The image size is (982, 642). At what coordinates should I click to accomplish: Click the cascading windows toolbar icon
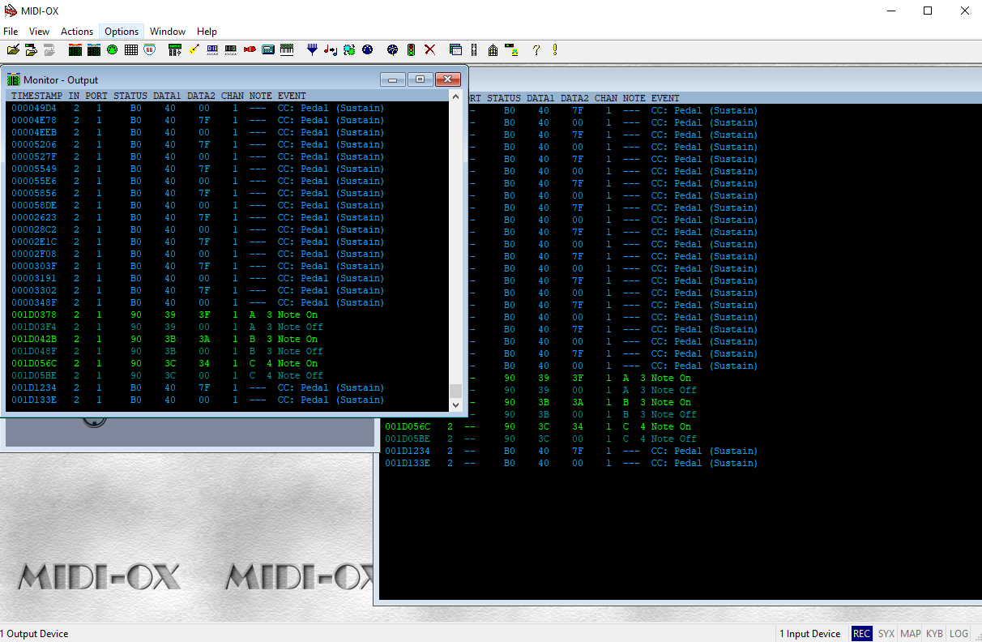[x=455, y=49]
